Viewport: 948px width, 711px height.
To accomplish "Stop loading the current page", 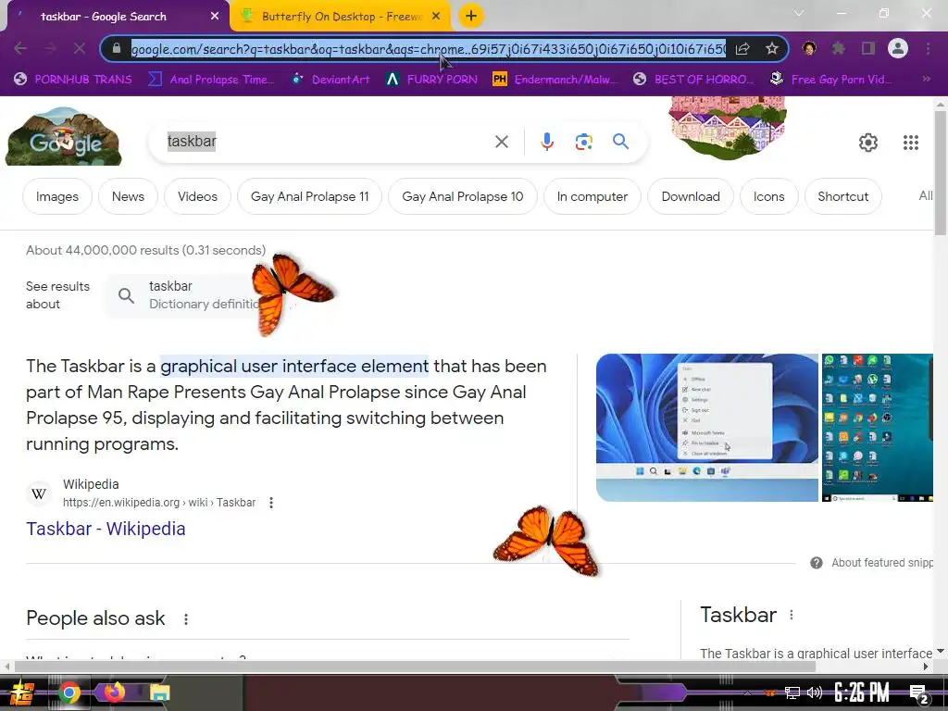I will [80, 48].
